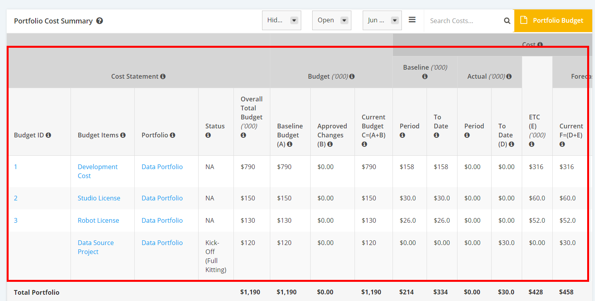Click info icon under Current Budget C=(A+B)
This screenshot has width=595, height=301.
pyautogui.click(x=364, y=144)
